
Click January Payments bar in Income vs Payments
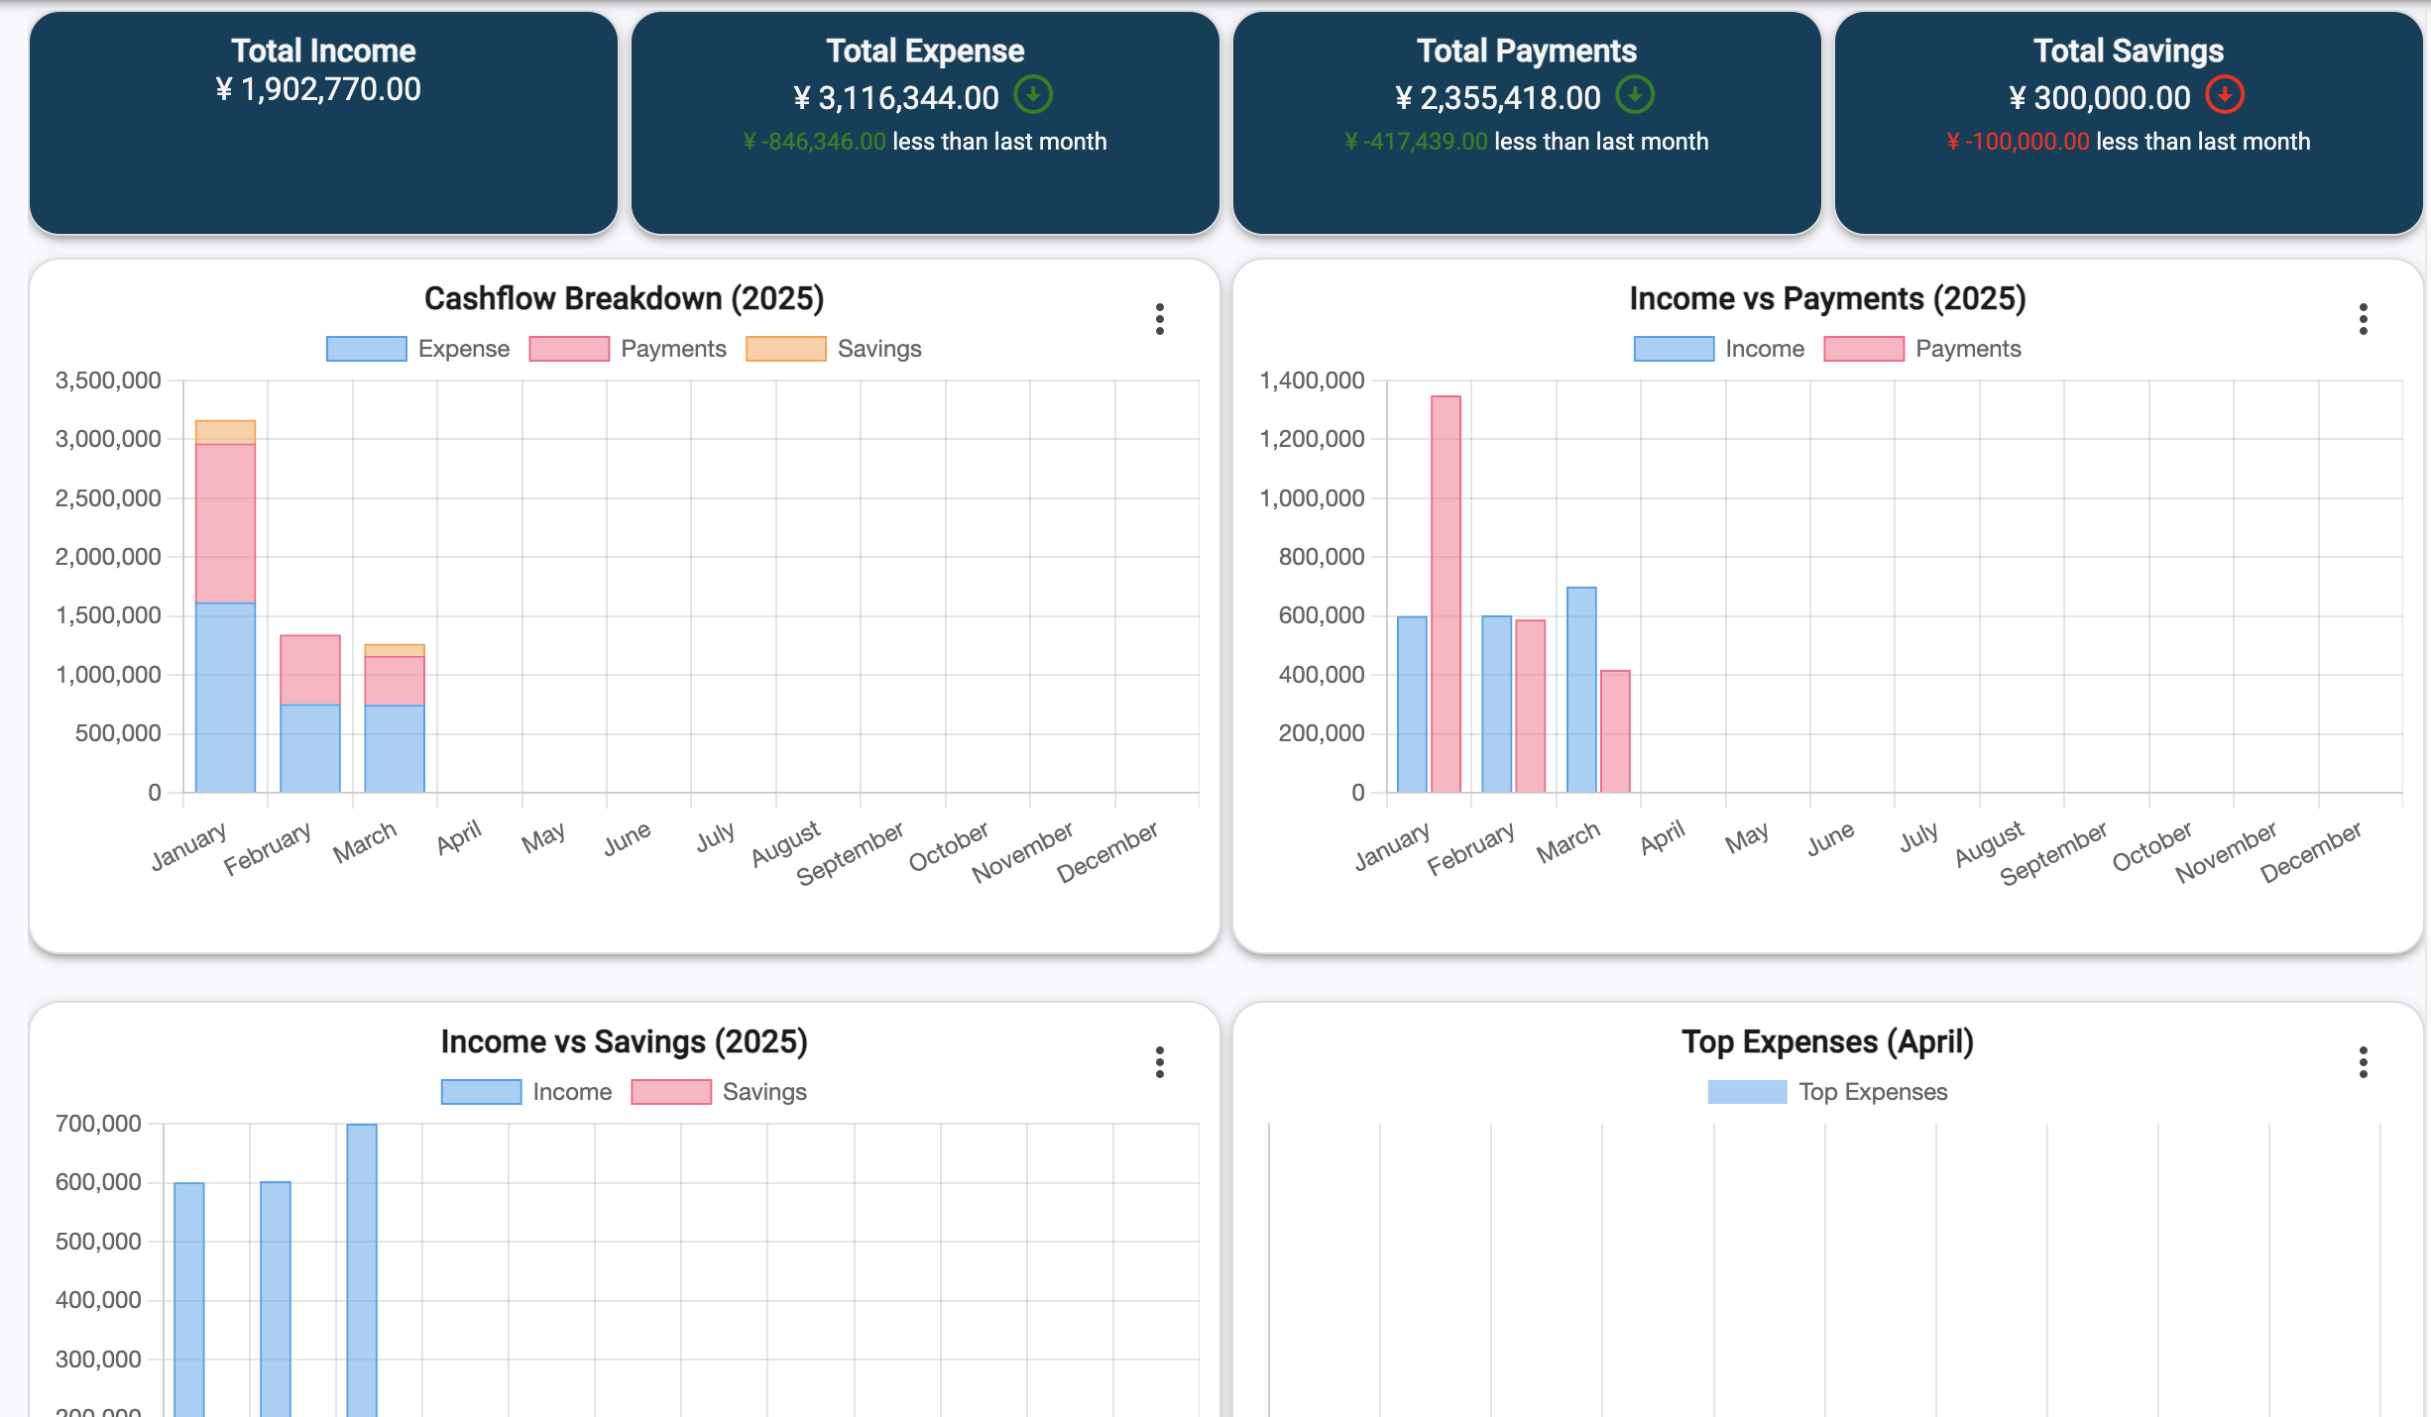(1446, 595)
